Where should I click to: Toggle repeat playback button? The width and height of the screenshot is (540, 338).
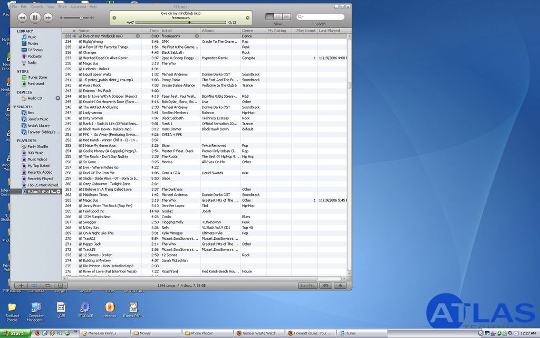click(x=47, y=286)
